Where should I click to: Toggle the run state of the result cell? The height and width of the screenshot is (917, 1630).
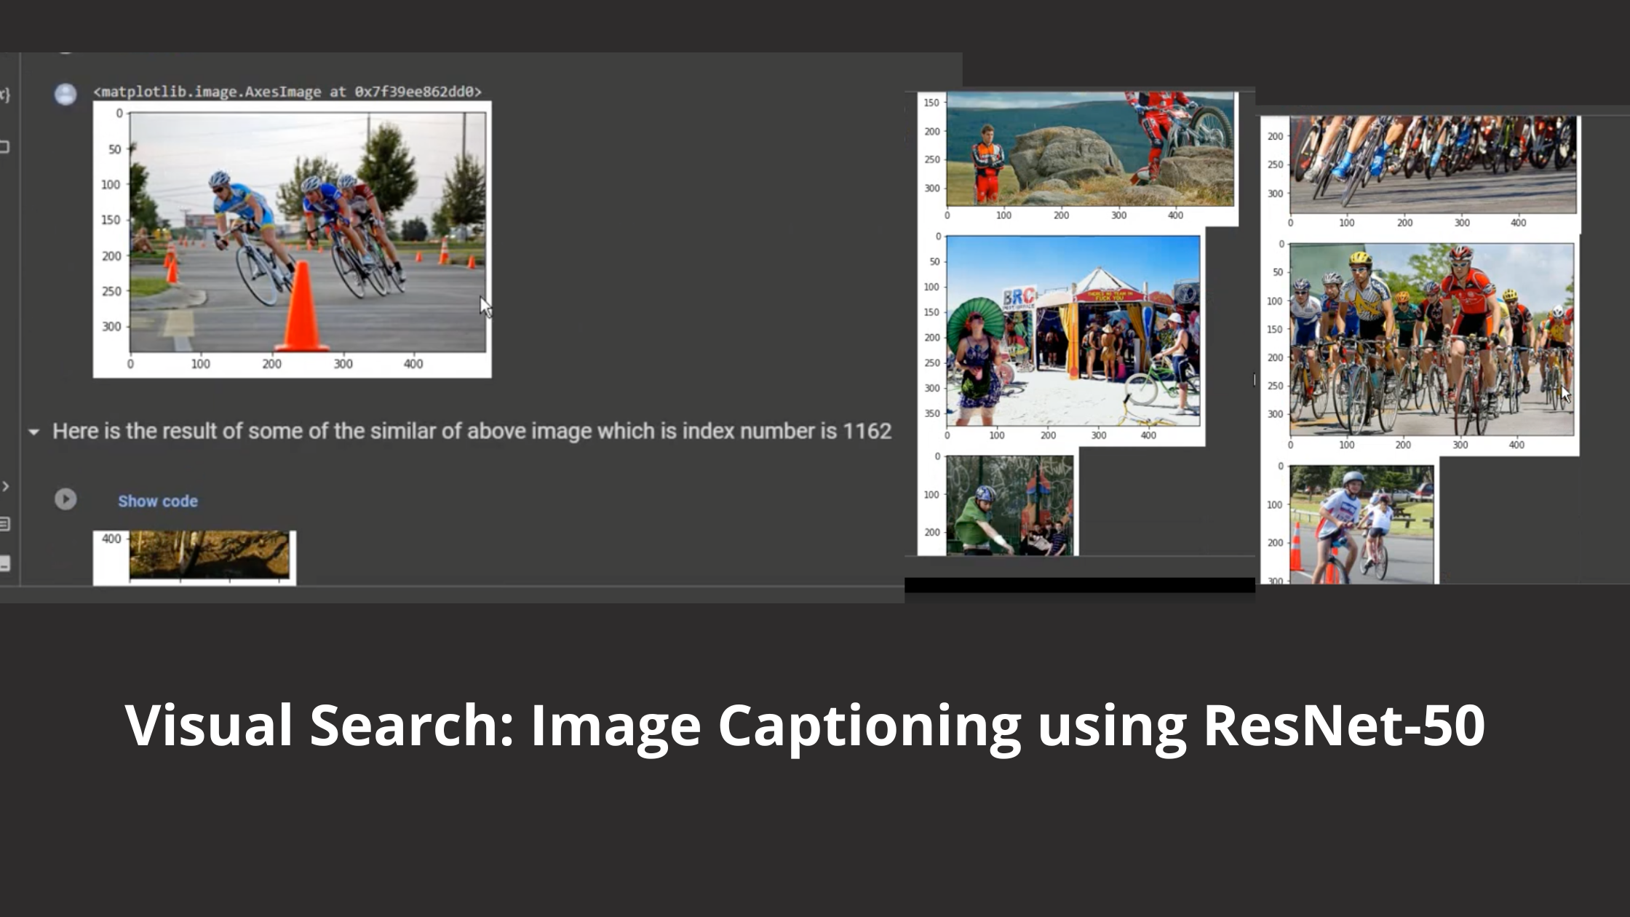click(x=65, y=500)
